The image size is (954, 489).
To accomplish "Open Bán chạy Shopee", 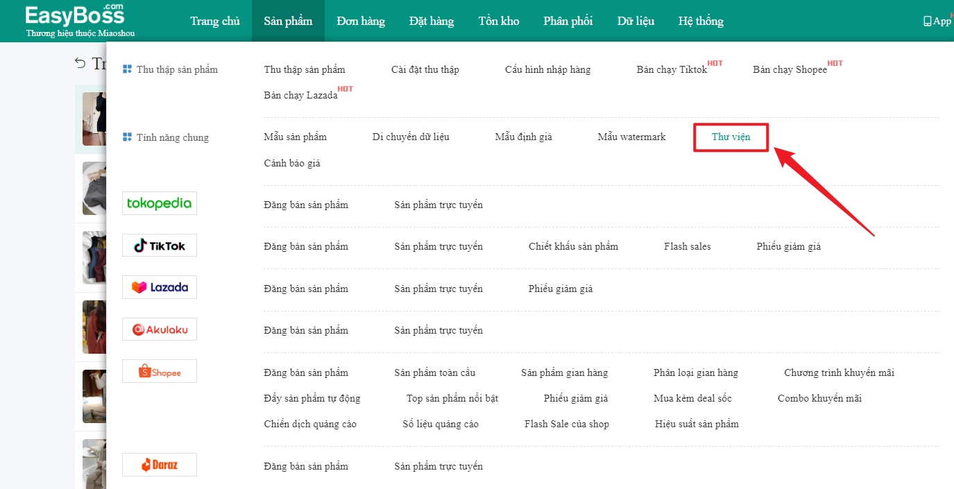I will tap(790, 69).
